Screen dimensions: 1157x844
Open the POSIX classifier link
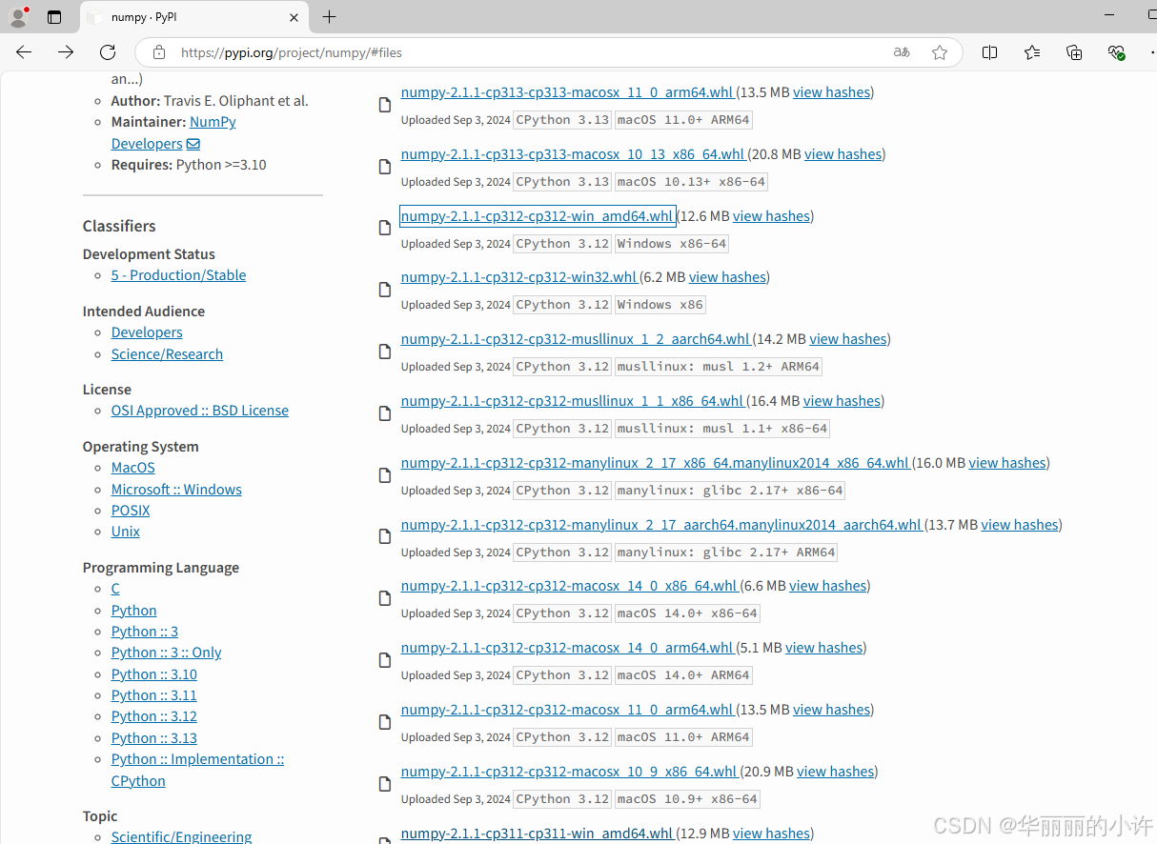coord(131,511)
